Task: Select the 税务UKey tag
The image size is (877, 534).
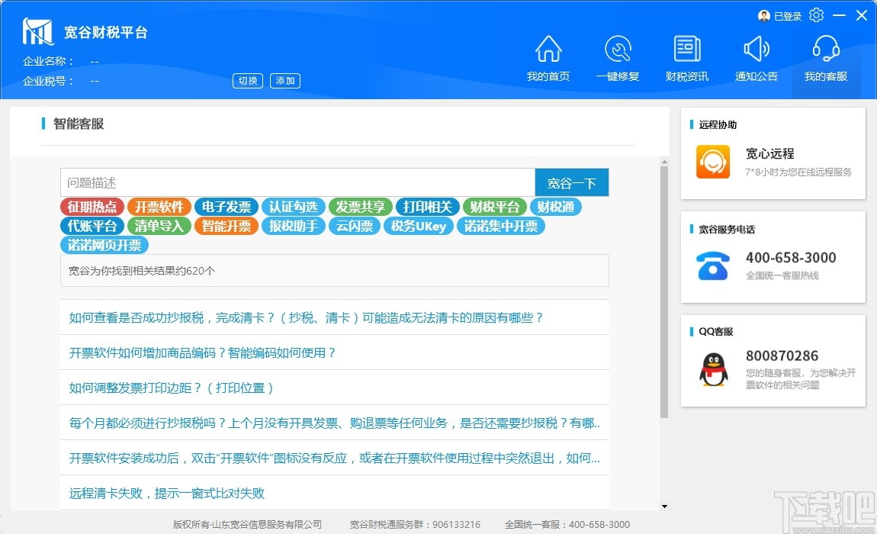Action: [x=419, y=226]
